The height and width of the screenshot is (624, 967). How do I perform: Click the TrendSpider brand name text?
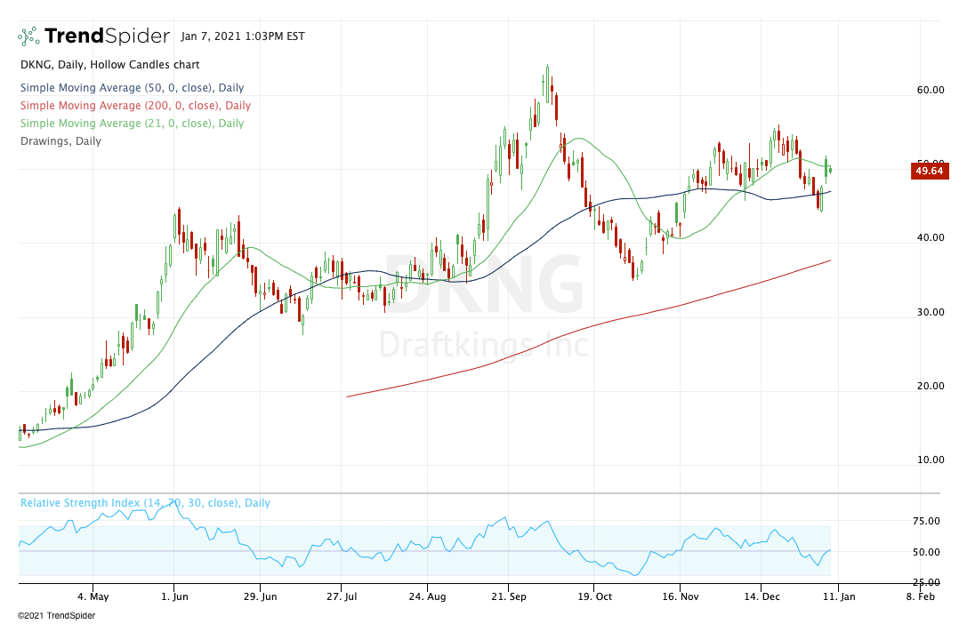[x=107, y=36]
